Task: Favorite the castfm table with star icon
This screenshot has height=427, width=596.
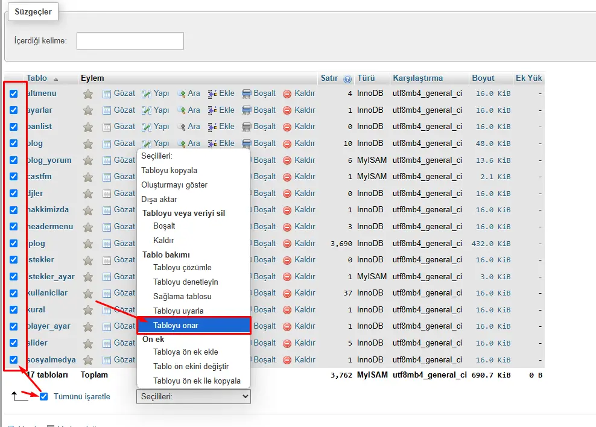Action: (88, 176)
